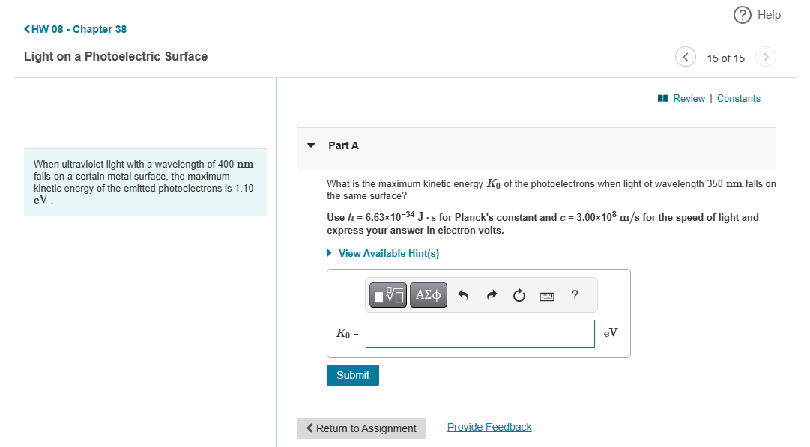This screenshot has height=447, width=810.
Task: Click inside the K0 answer input box
Action: point(480,333)
